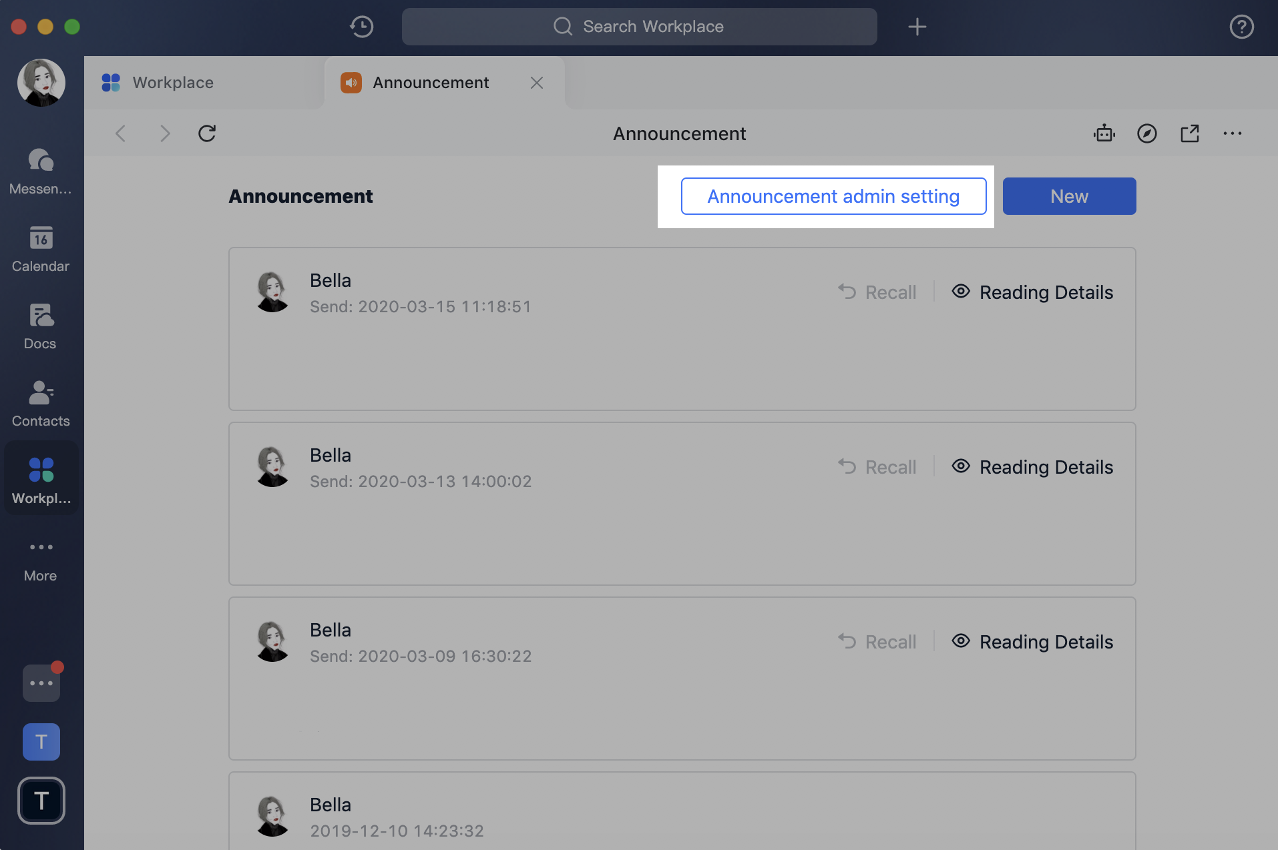Open the bot/app info icon in toolbar
The image size is (1278, 850).
click(1104, 133)
